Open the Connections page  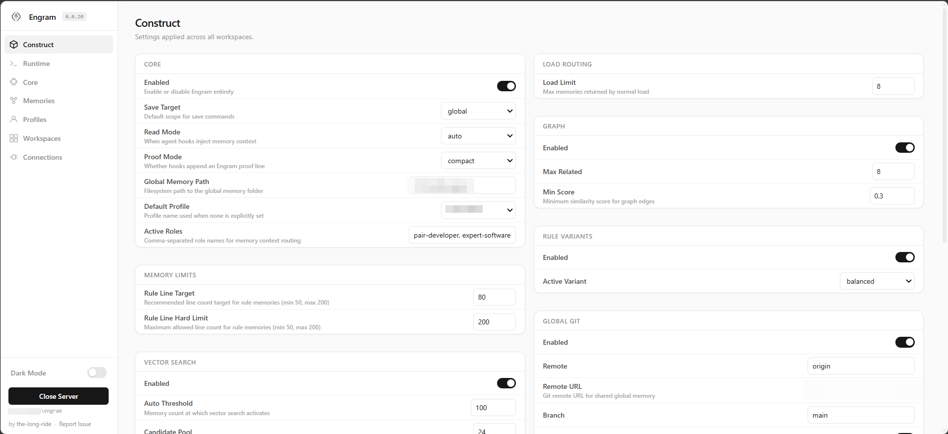coord(59,157)
